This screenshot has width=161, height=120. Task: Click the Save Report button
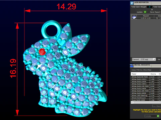pyautogui.click(x=155, y=12)
